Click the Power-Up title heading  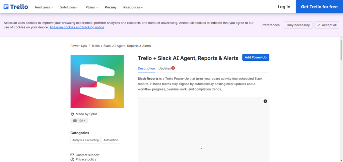[x=188, y=58]
